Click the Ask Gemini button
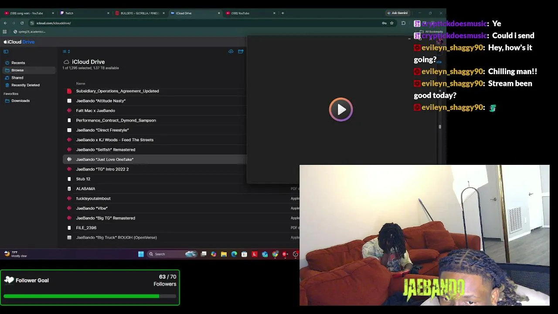Screen dimensions: 558x314 398,13
